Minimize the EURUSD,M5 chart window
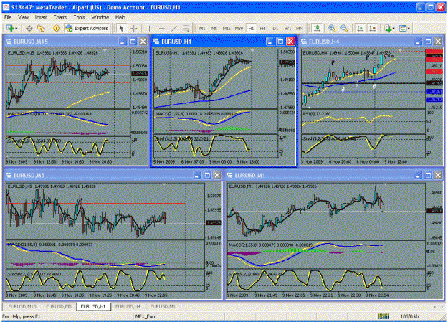Screen dimensions: 448x322 [197, 175]
